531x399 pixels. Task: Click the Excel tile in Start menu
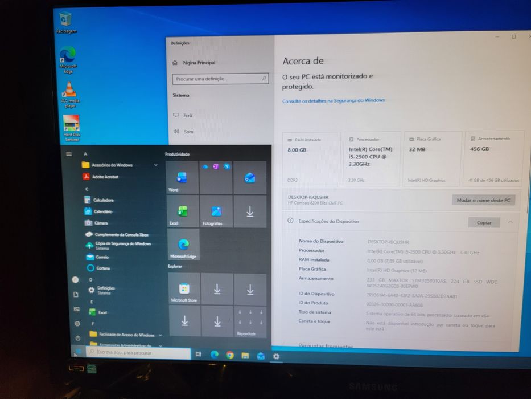click(183, 211)
